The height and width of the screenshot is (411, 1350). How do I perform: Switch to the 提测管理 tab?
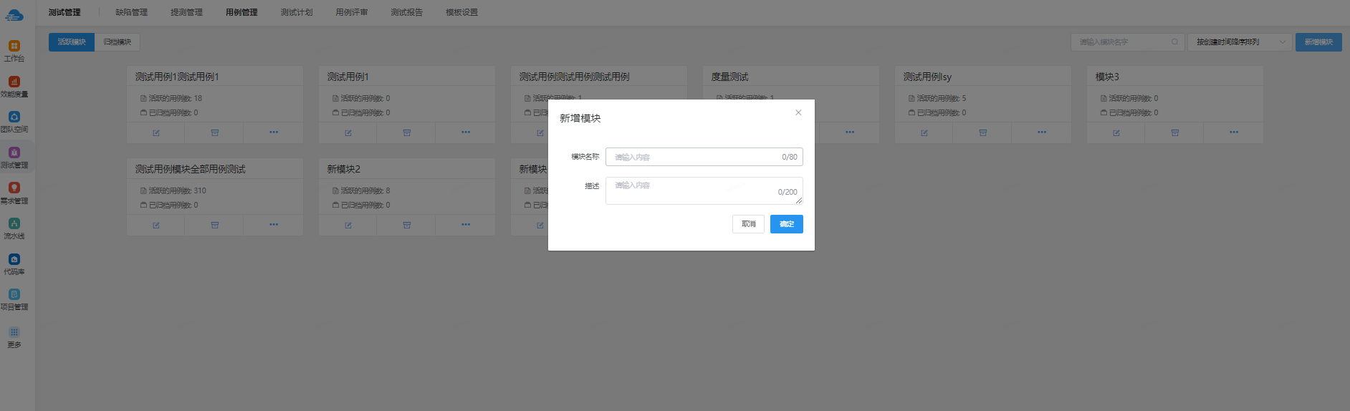[186, 12]
